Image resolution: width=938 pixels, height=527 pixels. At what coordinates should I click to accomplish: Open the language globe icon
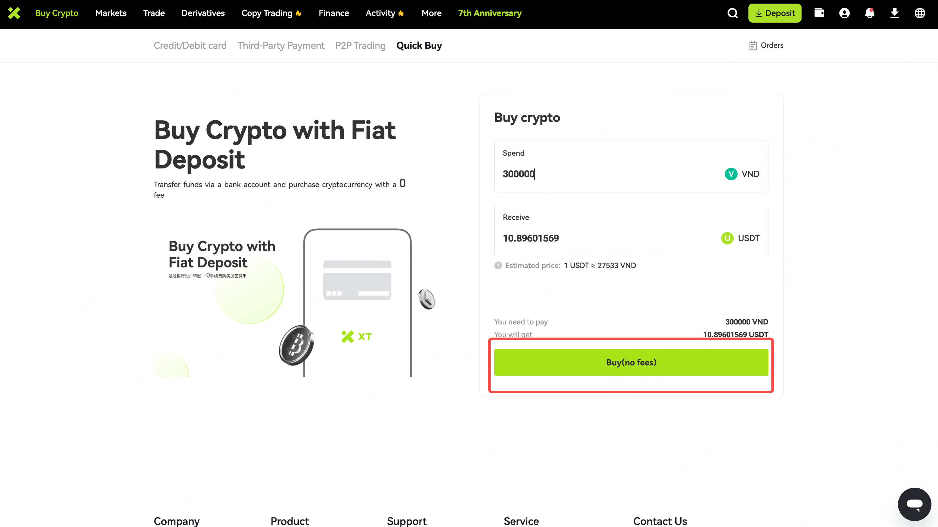click(920, 13)
